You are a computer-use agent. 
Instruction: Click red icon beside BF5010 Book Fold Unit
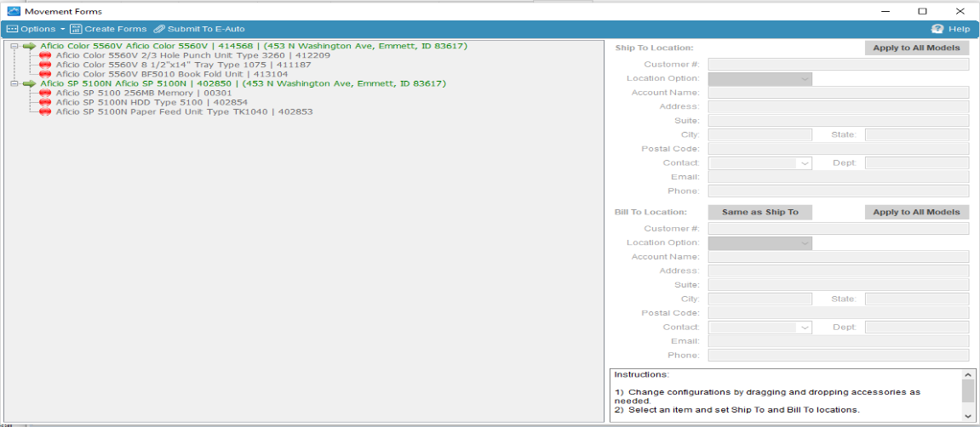45,74
